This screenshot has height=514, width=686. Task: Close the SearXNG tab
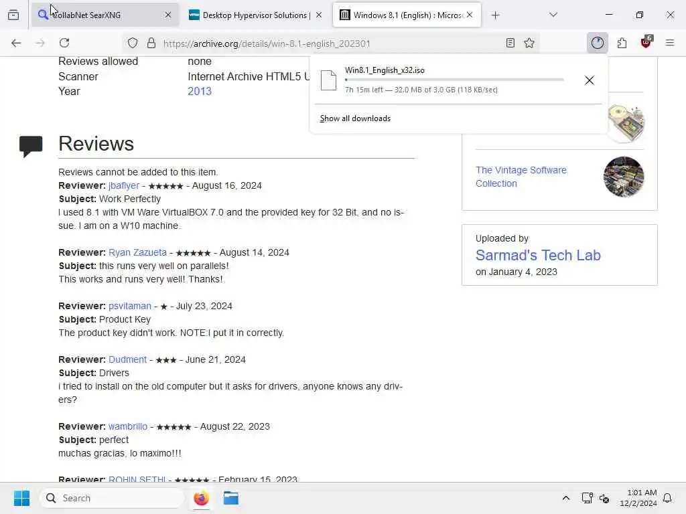pos(168,15)
